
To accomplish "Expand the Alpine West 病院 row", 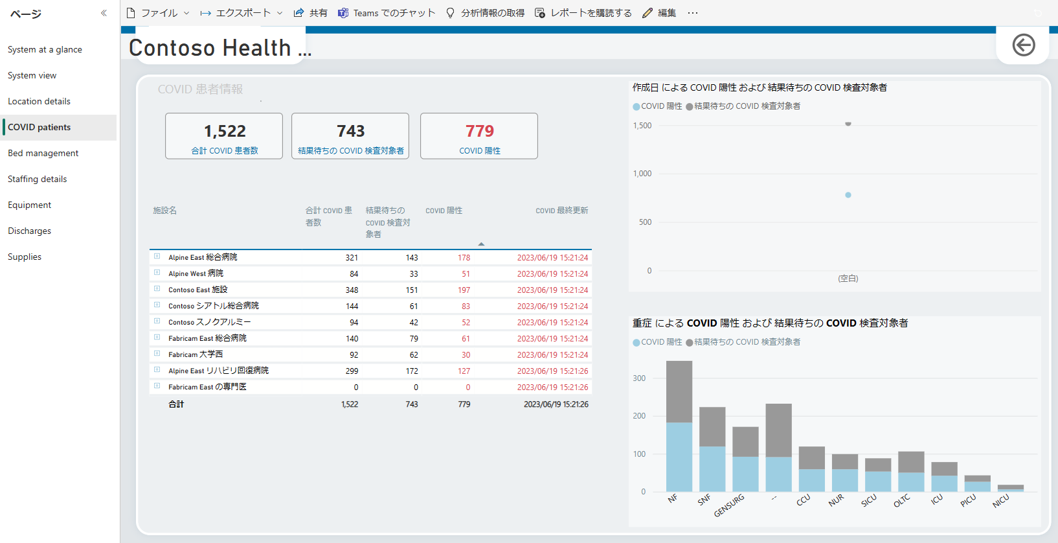I will (157, 273).
